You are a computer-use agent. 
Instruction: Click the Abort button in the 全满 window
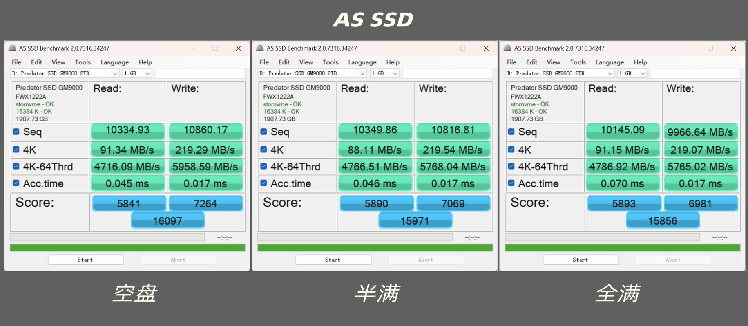tap(674, 260)
